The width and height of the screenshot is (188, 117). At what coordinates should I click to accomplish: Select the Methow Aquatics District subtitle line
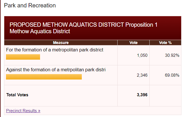click(40, 31)
